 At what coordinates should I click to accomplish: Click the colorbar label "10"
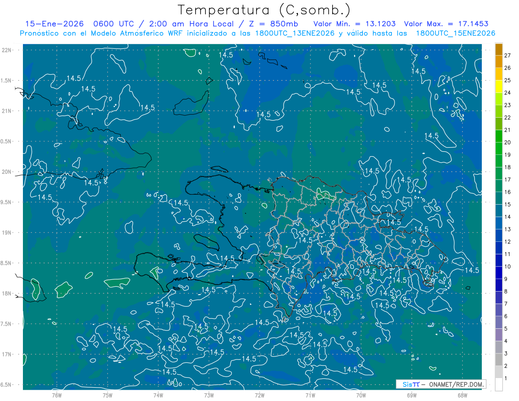click(508, 266)
